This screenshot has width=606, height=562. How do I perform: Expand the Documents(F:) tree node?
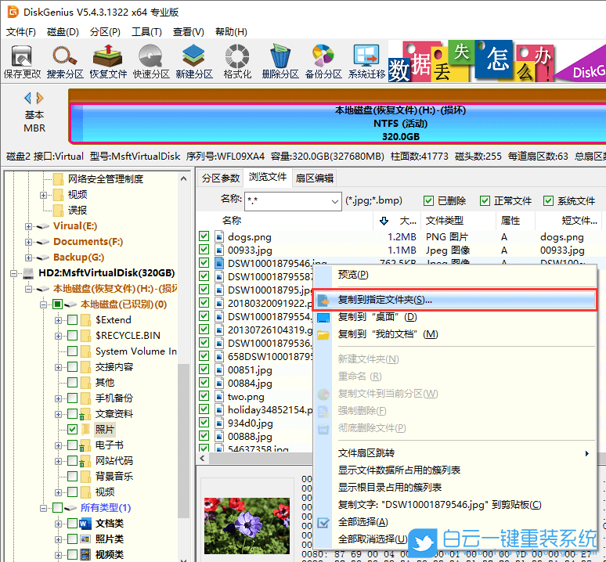click(29, 242)
